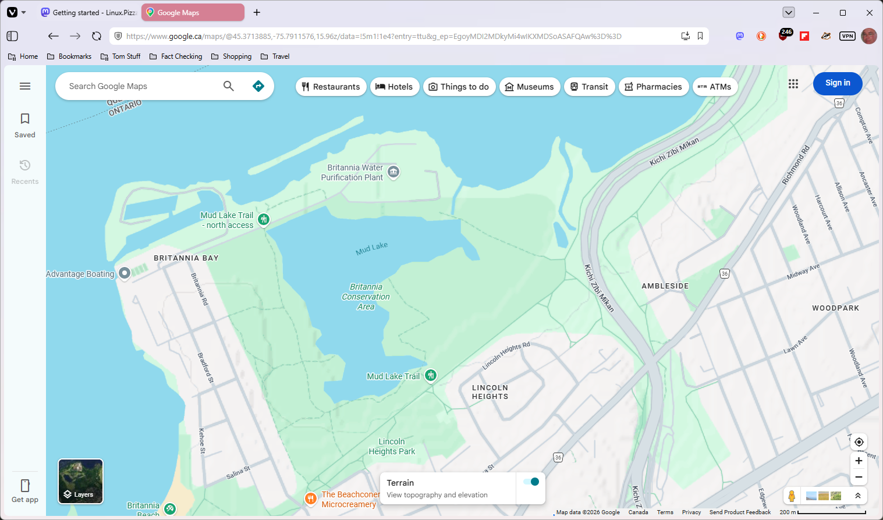883x520 pixels.
Task: Switch to the Getting started tab
Action: coord(88,12)
